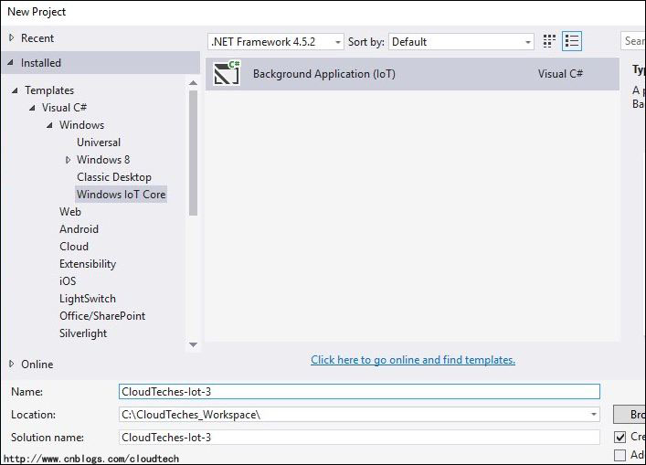Click the tree scrollbar down arrow
This screenshot has height=465, width=646.
[193, 344]
